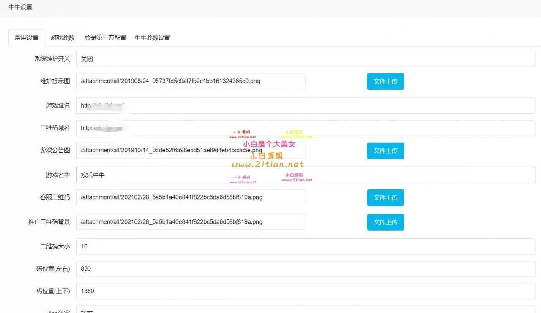Open the 游戏参数 tab
The width and height of the screenshot is (541, 313).
tap(63, 38)
